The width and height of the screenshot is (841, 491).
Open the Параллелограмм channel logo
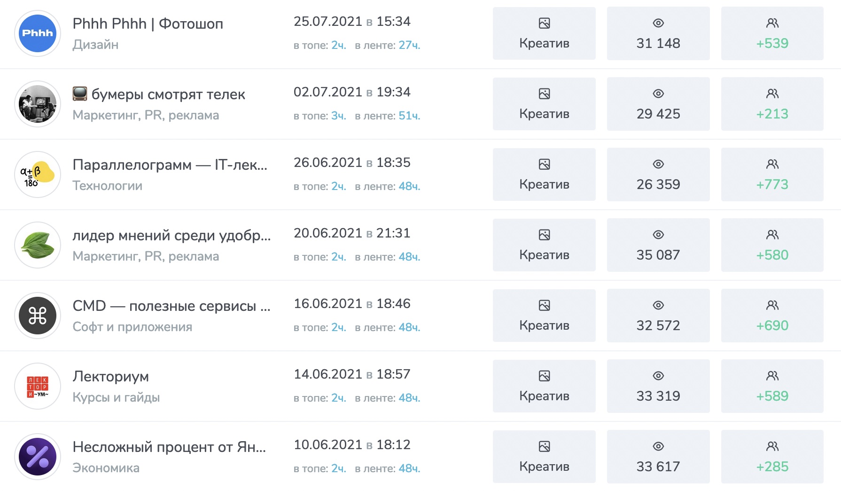[x=38, y=174]
